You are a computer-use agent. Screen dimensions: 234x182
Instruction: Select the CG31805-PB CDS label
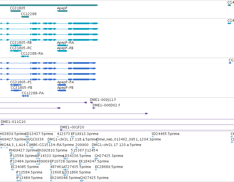click(x=21, y=88)
